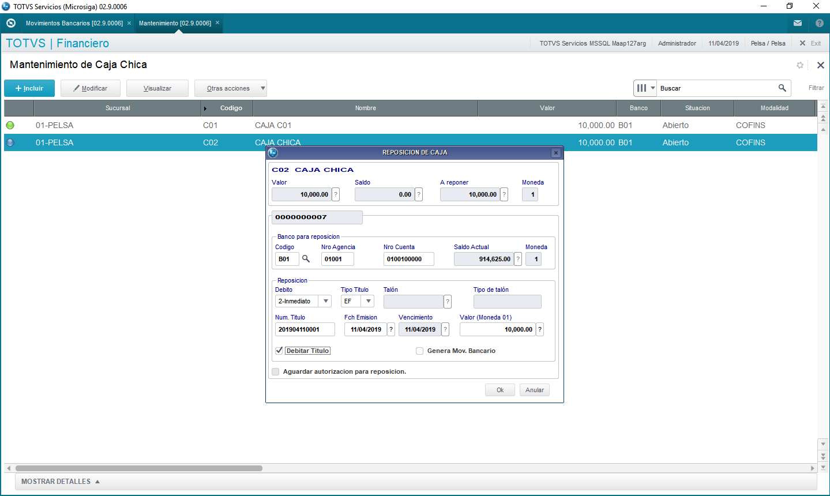Screen dimensions: 830x496
Task: Click Pelsa / Pelsa in top bar
Action: [768, 43]
